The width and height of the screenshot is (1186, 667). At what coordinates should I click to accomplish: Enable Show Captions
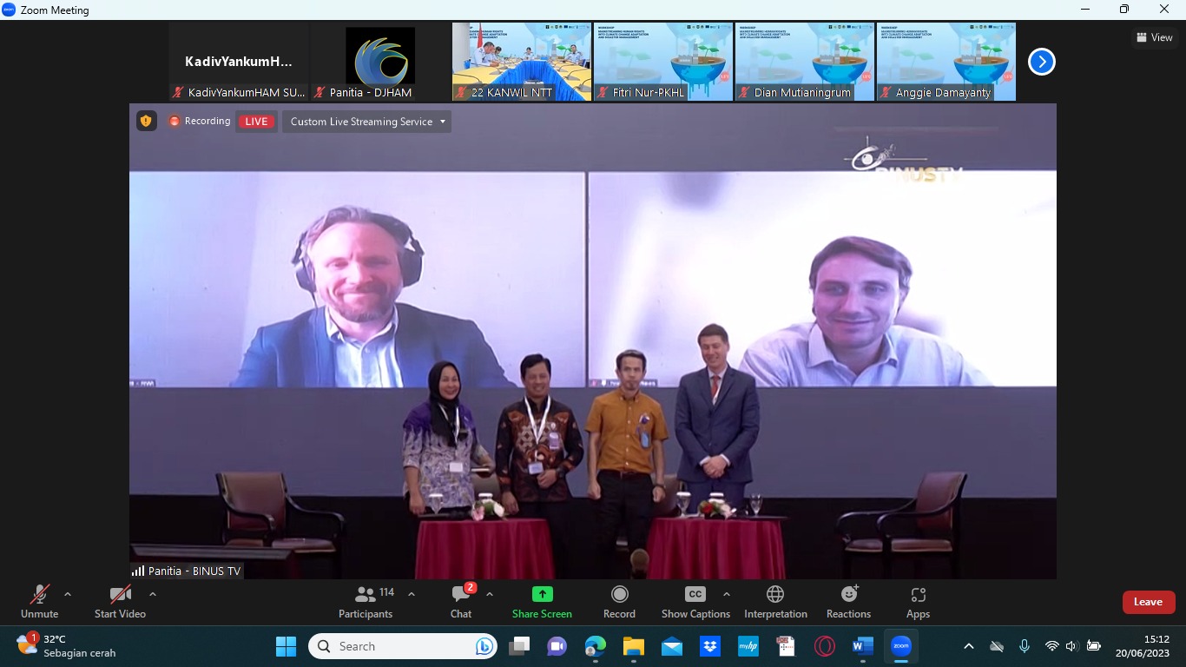click(x=695, y=602)
